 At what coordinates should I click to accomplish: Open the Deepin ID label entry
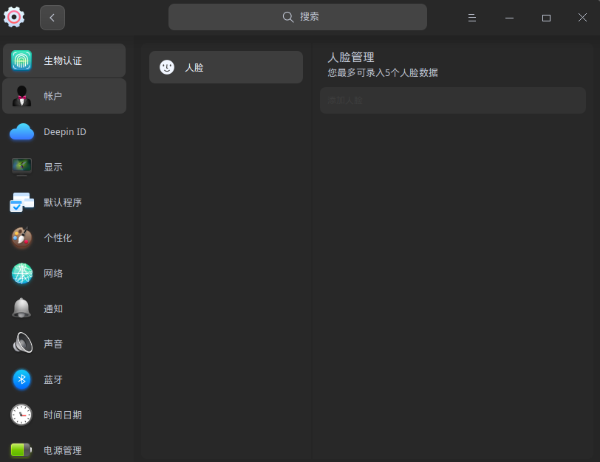coord(65,132)
